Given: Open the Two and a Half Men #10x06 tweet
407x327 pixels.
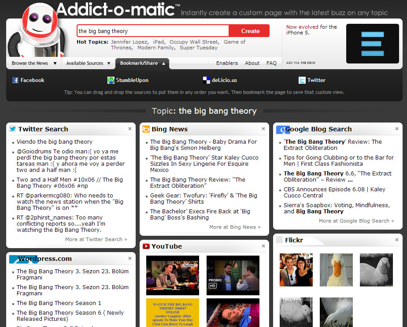Looking at the screenshot, I should click(70, 182).
